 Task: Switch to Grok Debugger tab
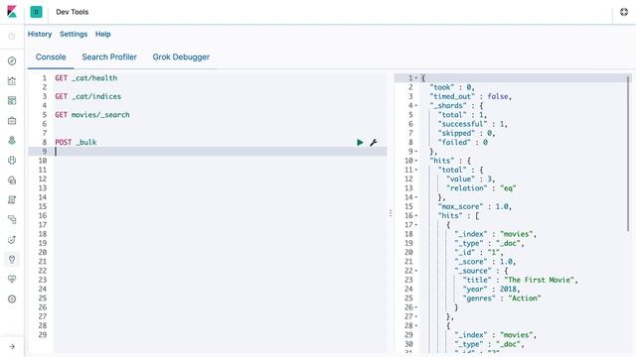point(181,58)
